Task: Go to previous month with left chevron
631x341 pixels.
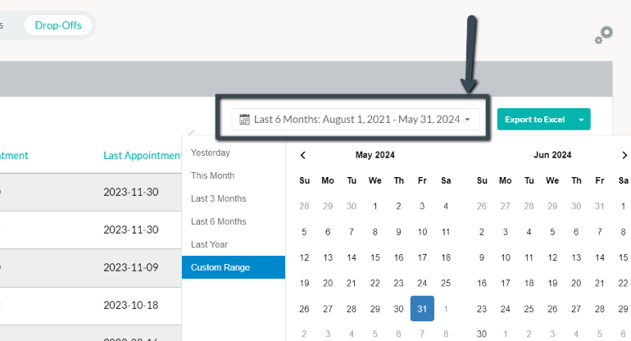Action: [303, 155]
